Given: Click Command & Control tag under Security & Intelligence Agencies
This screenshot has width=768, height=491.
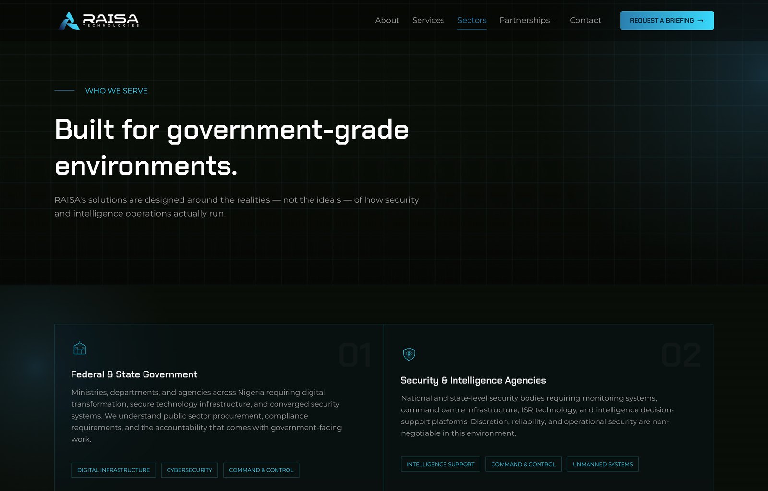Looking at the screenshot, I should click(x=523, y=464).
